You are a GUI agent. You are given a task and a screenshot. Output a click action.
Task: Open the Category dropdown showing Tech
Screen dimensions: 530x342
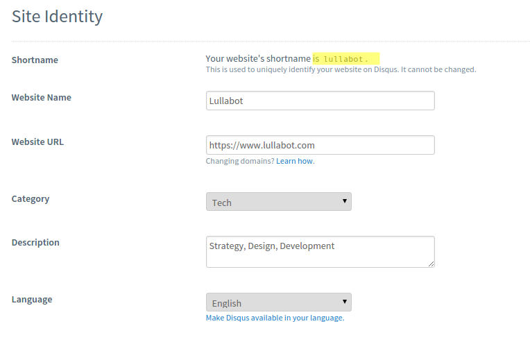278,202
